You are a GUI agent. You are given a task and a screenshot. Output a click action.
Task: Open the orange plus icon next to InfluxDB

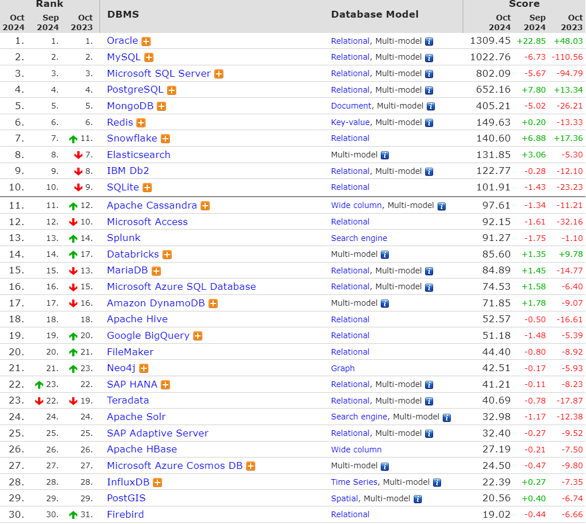point(157,483)
